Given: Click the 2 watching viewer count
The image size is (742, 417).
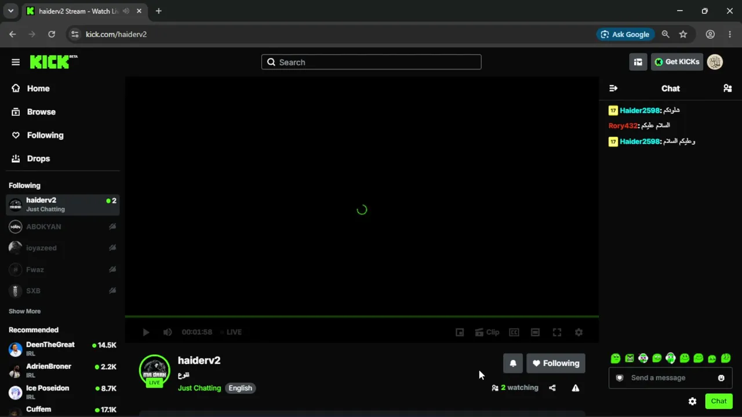Looking at the screenshot, I should [515, 388].
